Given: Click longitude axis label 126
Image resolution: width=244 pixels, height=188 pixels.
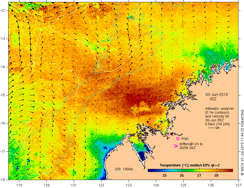Looking at the screenshot, I should pyautogui.click(x=211, y=185).
